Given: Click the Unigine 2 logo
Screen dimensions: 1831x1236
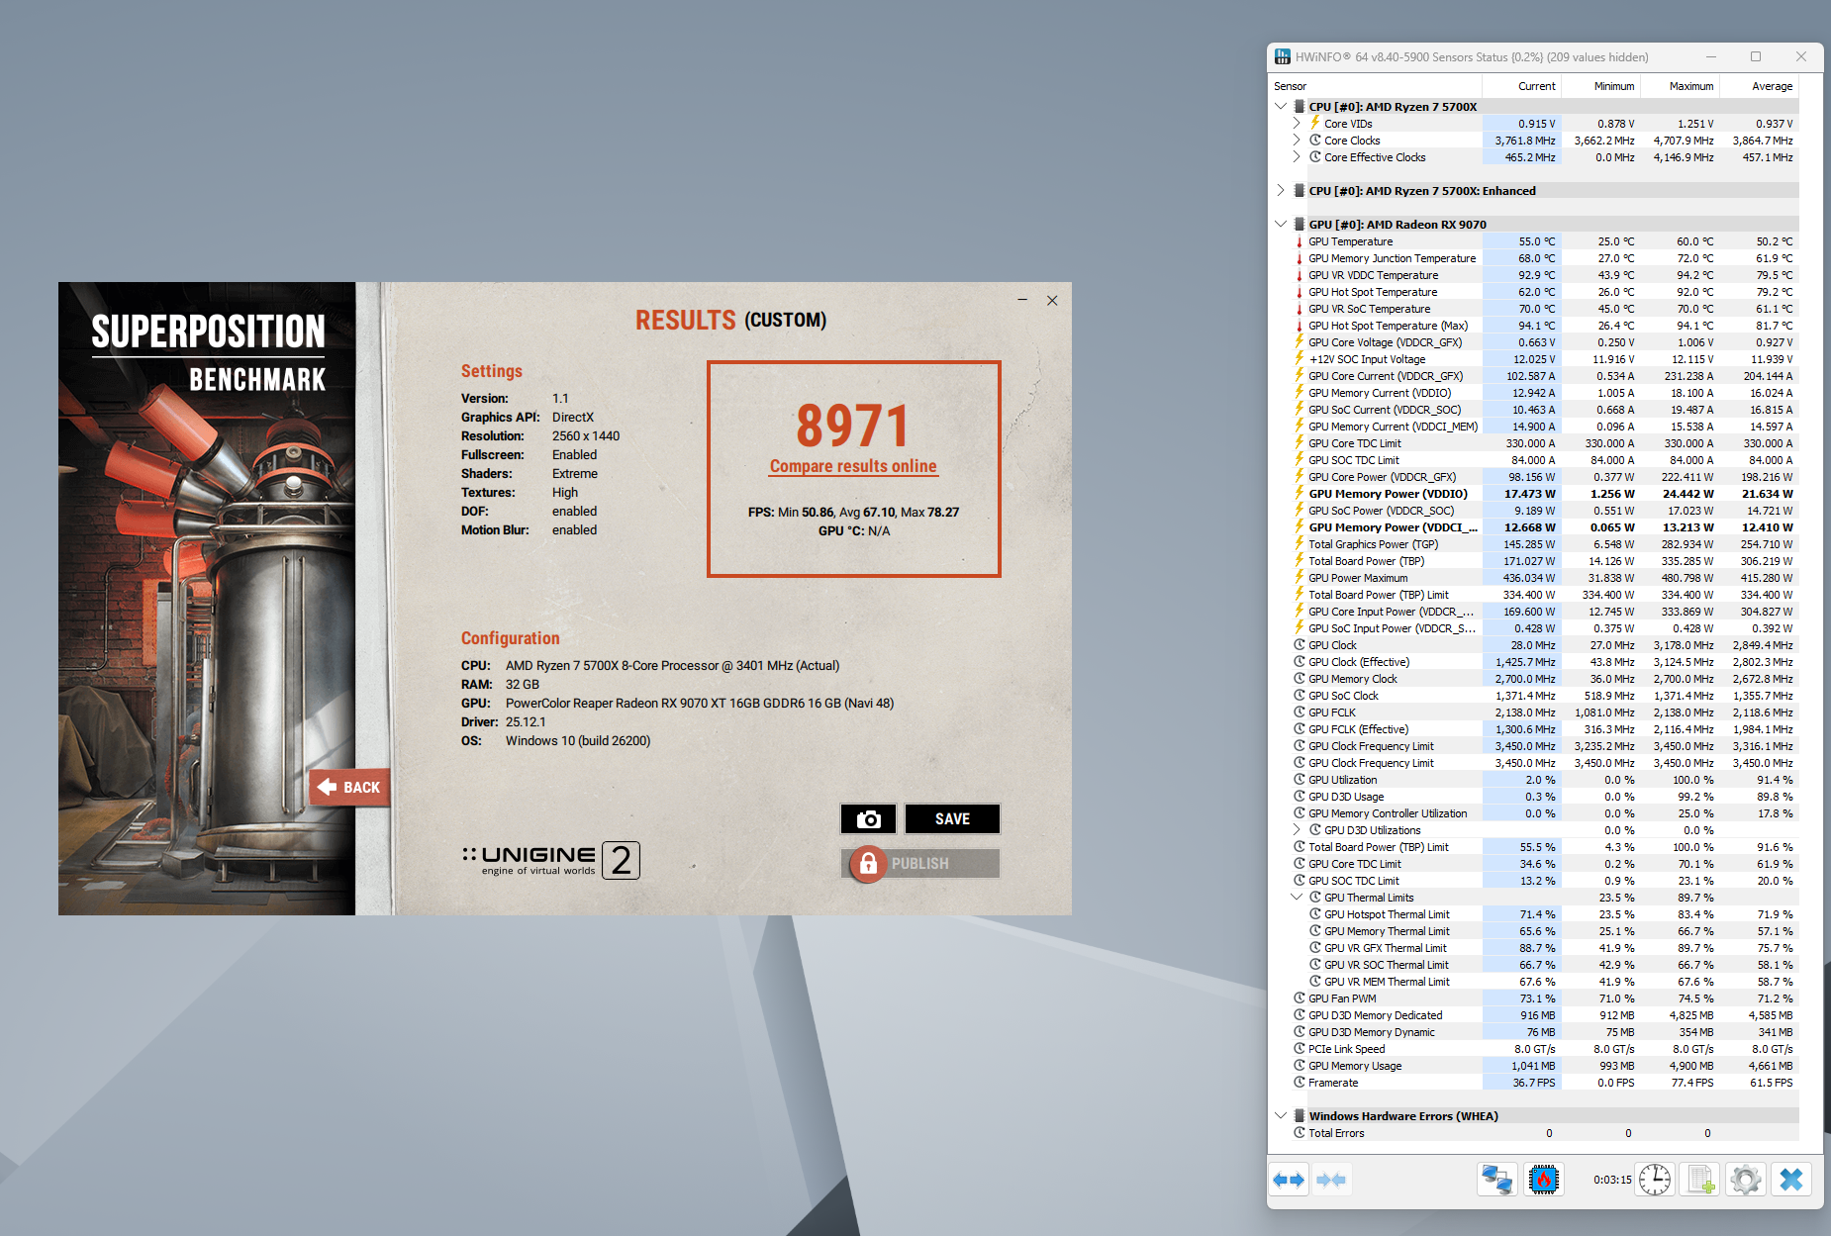Looking at the screenshot, I should click(551, 859).
